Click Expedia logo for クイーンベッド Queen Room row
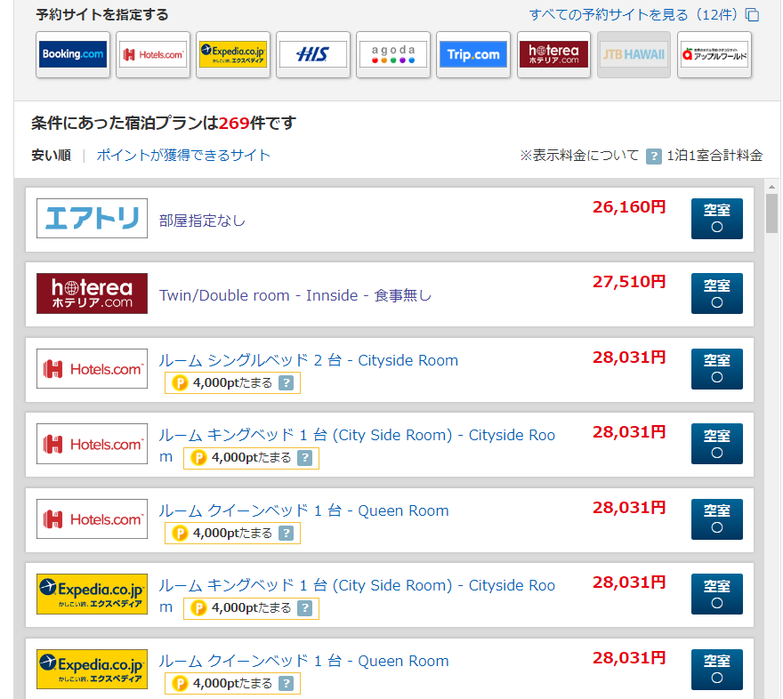 [x=92, y=669]
